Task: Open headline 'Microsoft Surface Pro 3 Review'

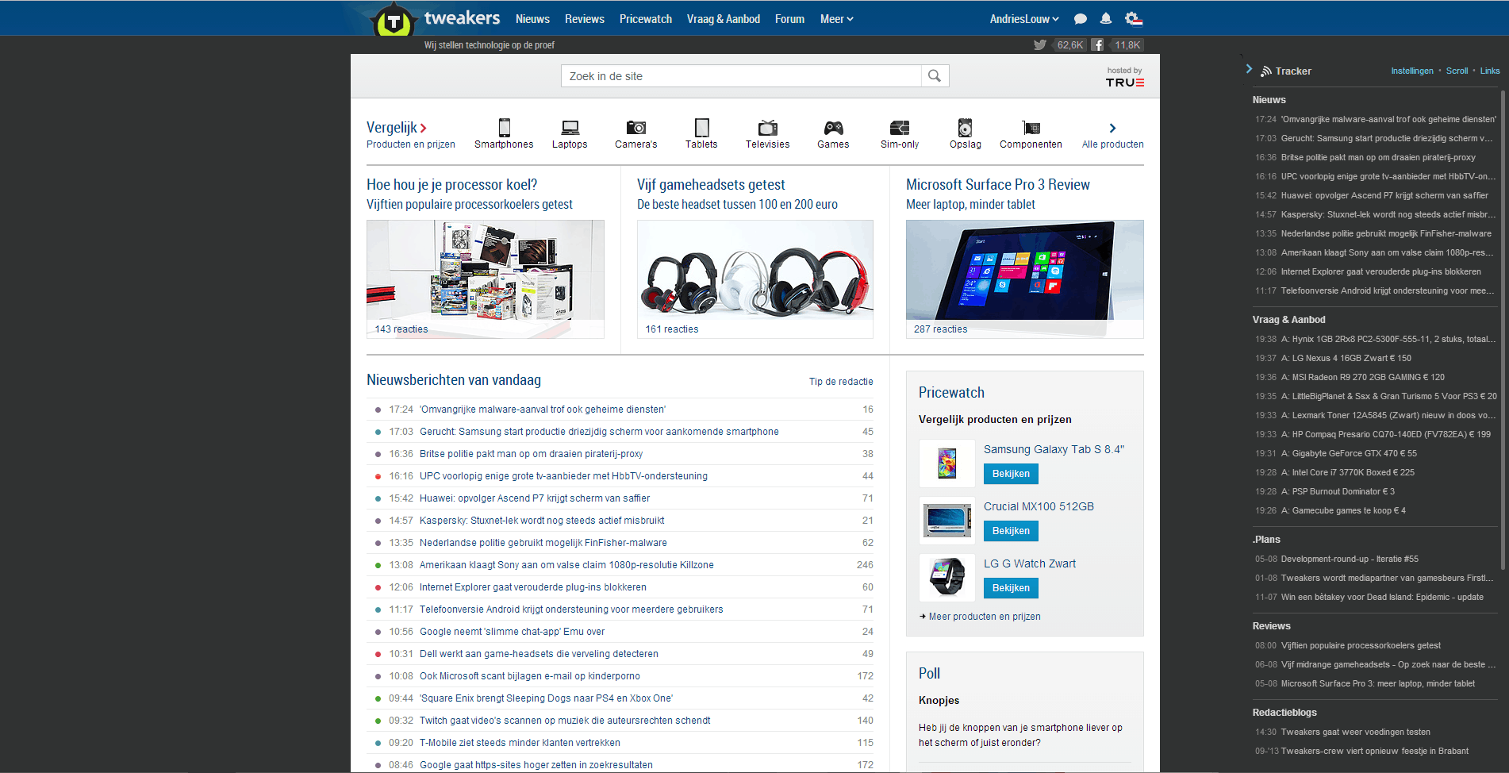Action: pos(998,185)
